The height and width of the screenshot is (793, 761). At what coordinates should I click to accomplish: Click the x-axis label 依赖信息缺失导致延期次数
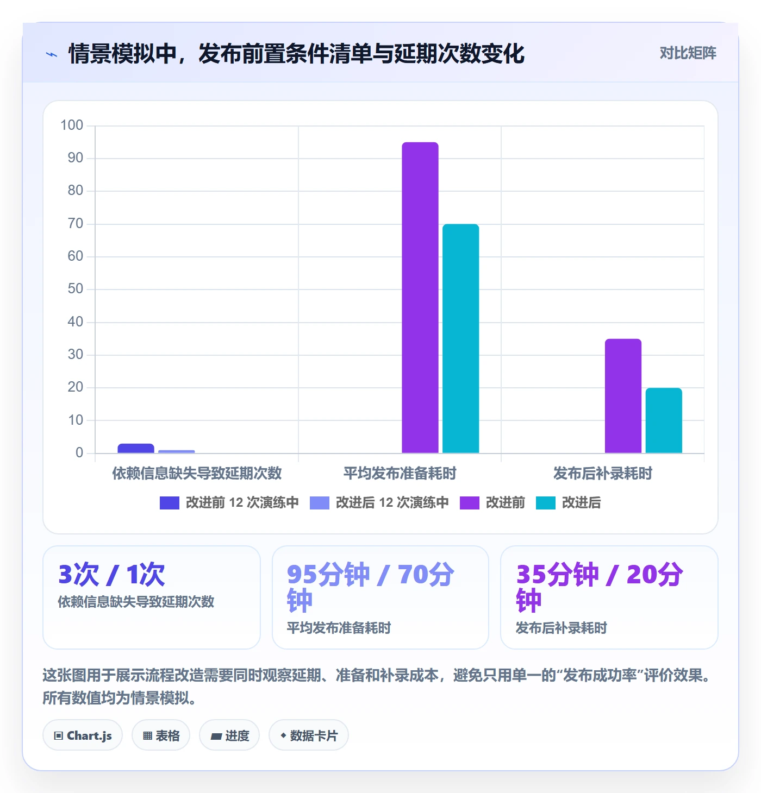point(197,473)
